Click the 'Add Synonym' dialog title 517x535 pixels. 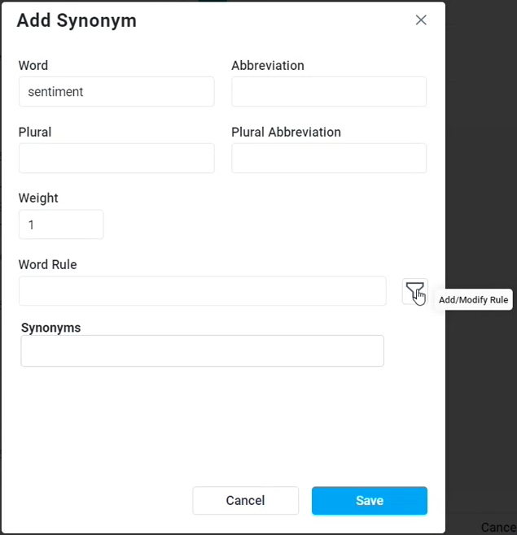coord(77,21)
